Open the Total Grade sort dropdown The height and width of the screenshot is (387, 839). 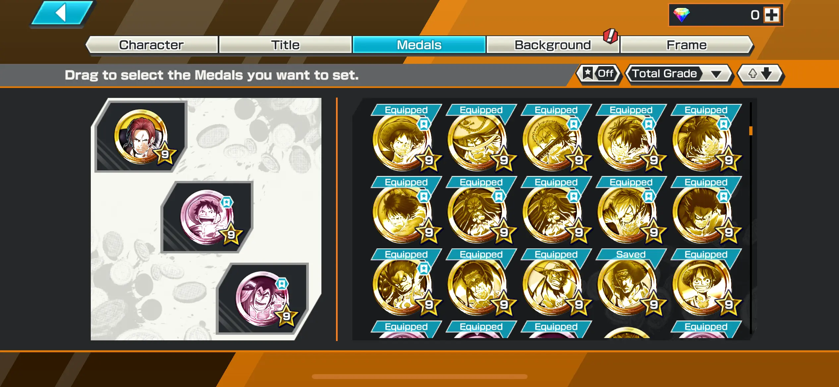(x=679, y=73)
